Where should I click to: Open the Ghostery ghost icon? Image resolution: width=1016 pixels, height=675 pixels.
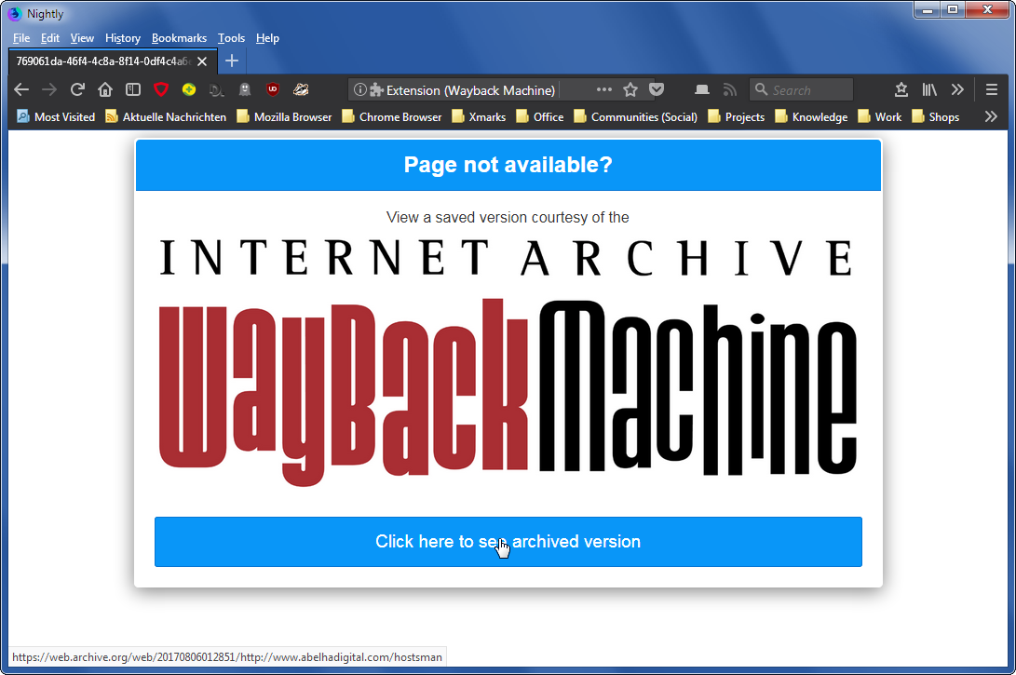coord(245,89)
